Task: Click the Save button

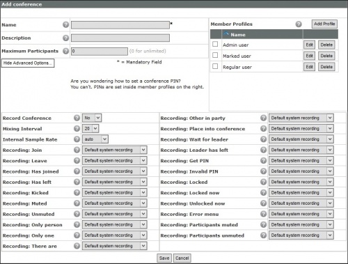Action: [x=164, y=258]
